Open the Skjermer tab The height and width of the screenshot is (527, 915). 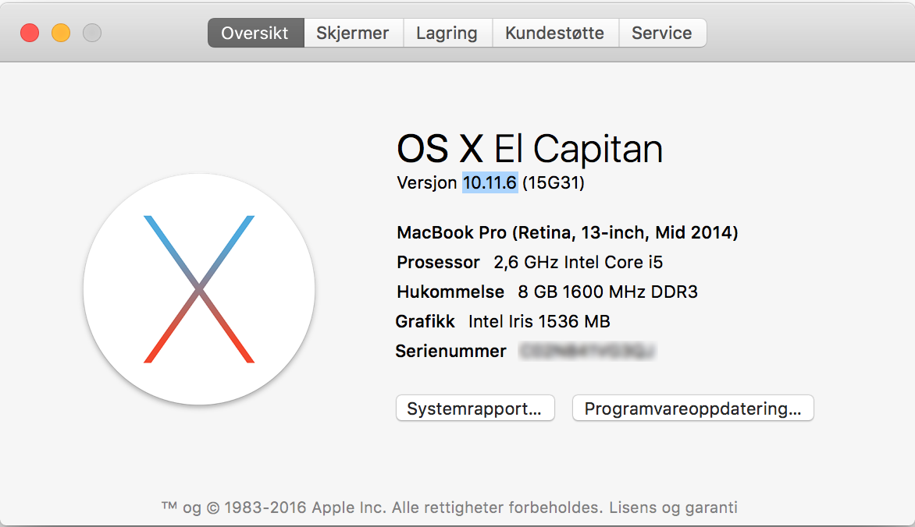click(x=353, y=33)
